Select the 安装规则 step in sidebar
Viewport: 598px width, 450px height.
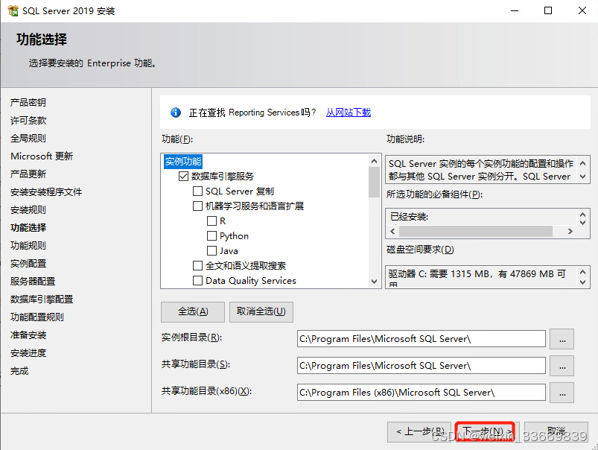click(x=28, y=210)
